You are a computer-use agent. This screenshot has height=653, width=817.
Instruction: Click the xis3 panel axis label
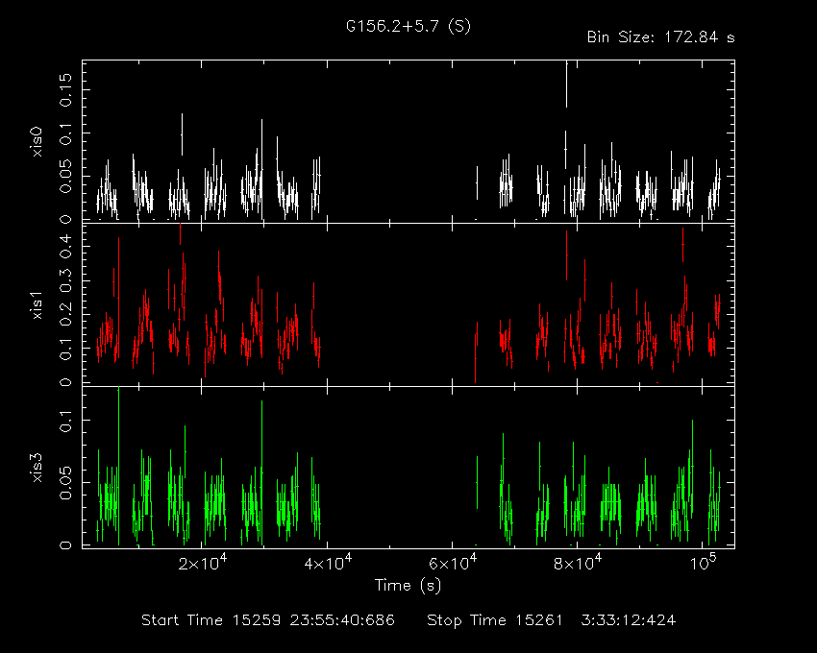(37, 468)
